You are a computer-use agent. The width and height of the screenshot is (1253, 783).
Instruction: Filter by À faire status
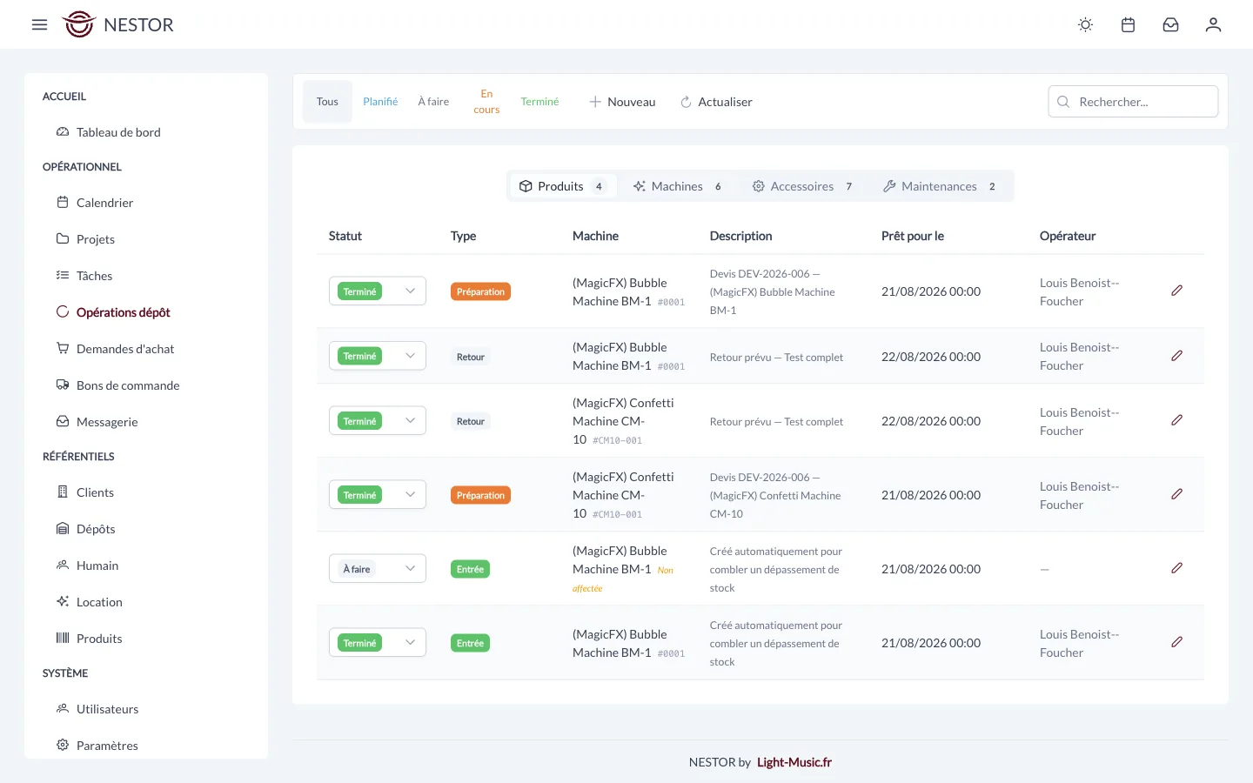[433, 102]
